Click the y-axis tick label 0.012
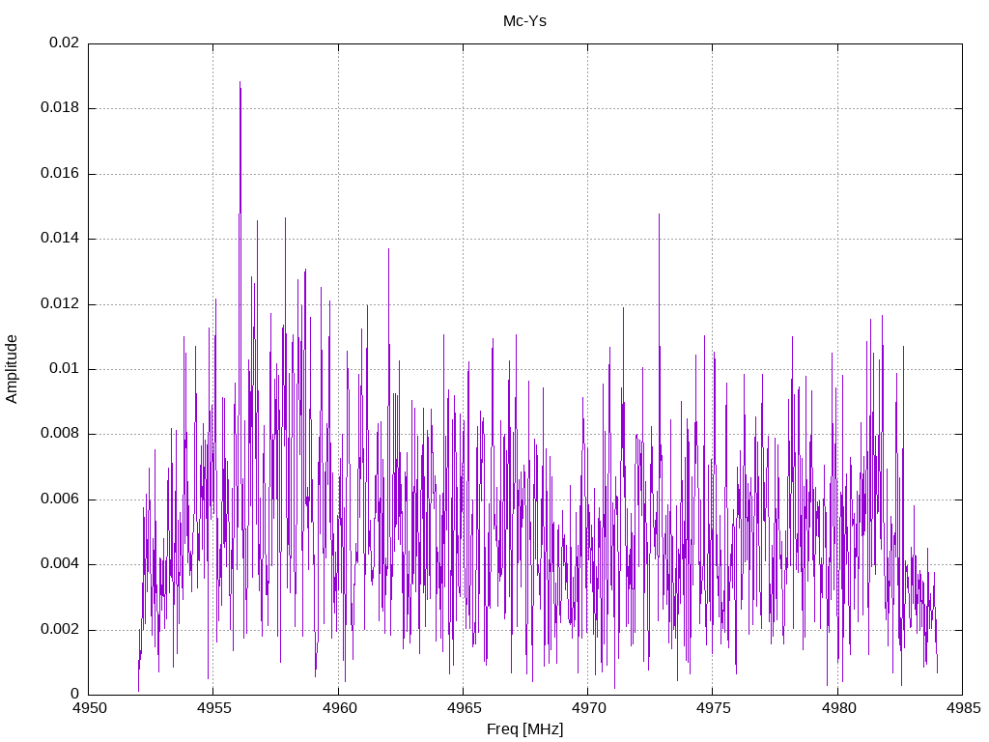Screen dimensions: 989x742 click(x=60, y=303)
